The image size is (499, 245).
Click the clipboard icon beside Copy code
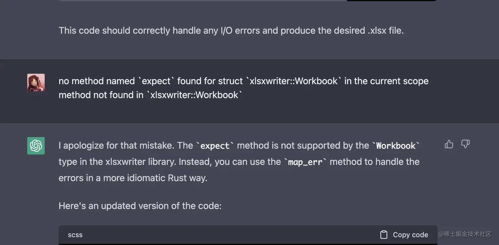click(x=383, y=235)
